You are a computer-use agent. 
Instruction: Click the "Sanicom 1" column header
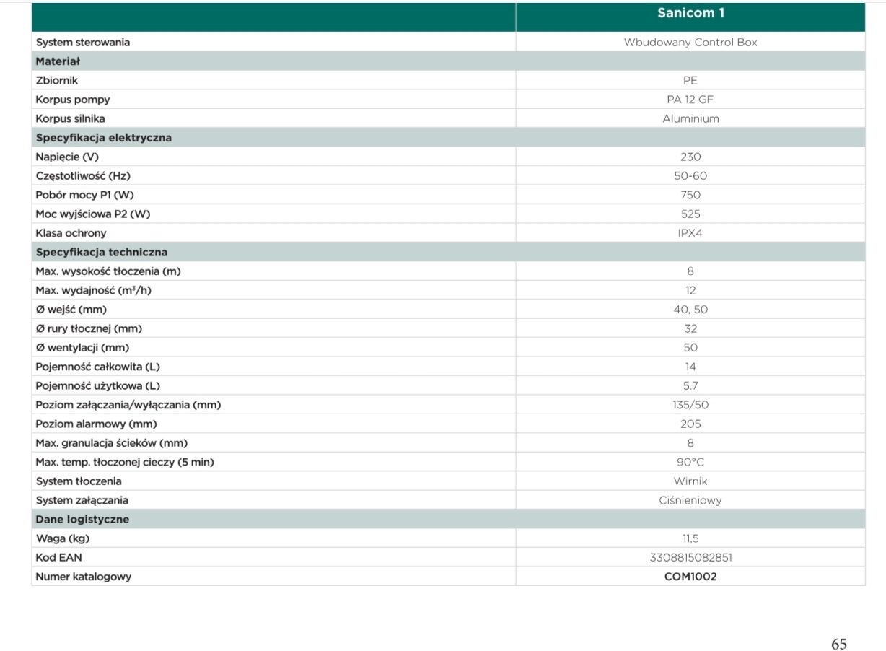(x=690, y=14)
